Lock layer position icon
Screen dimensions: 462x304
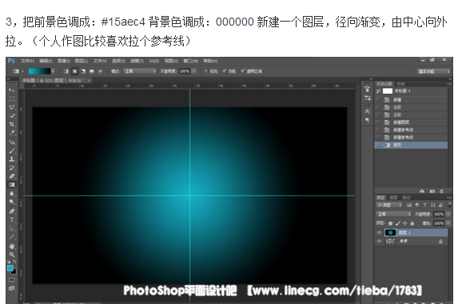404,223
